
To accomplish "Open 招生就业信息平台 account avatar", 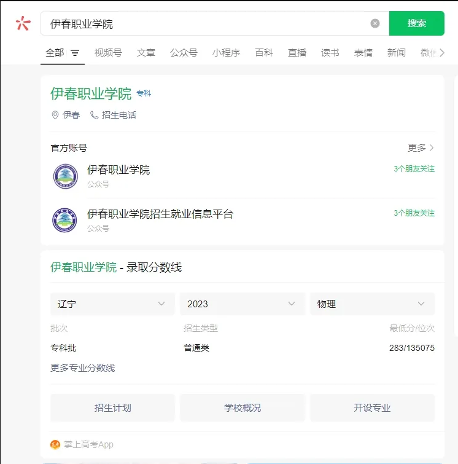I will pyautogui.click(x=65, y=220).
